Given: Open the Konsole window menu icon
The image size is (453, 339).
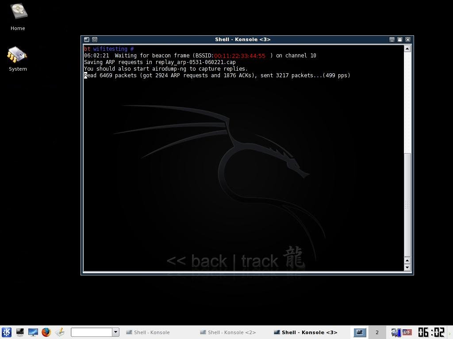Looking at the screenshot, I should pos(87,39).
